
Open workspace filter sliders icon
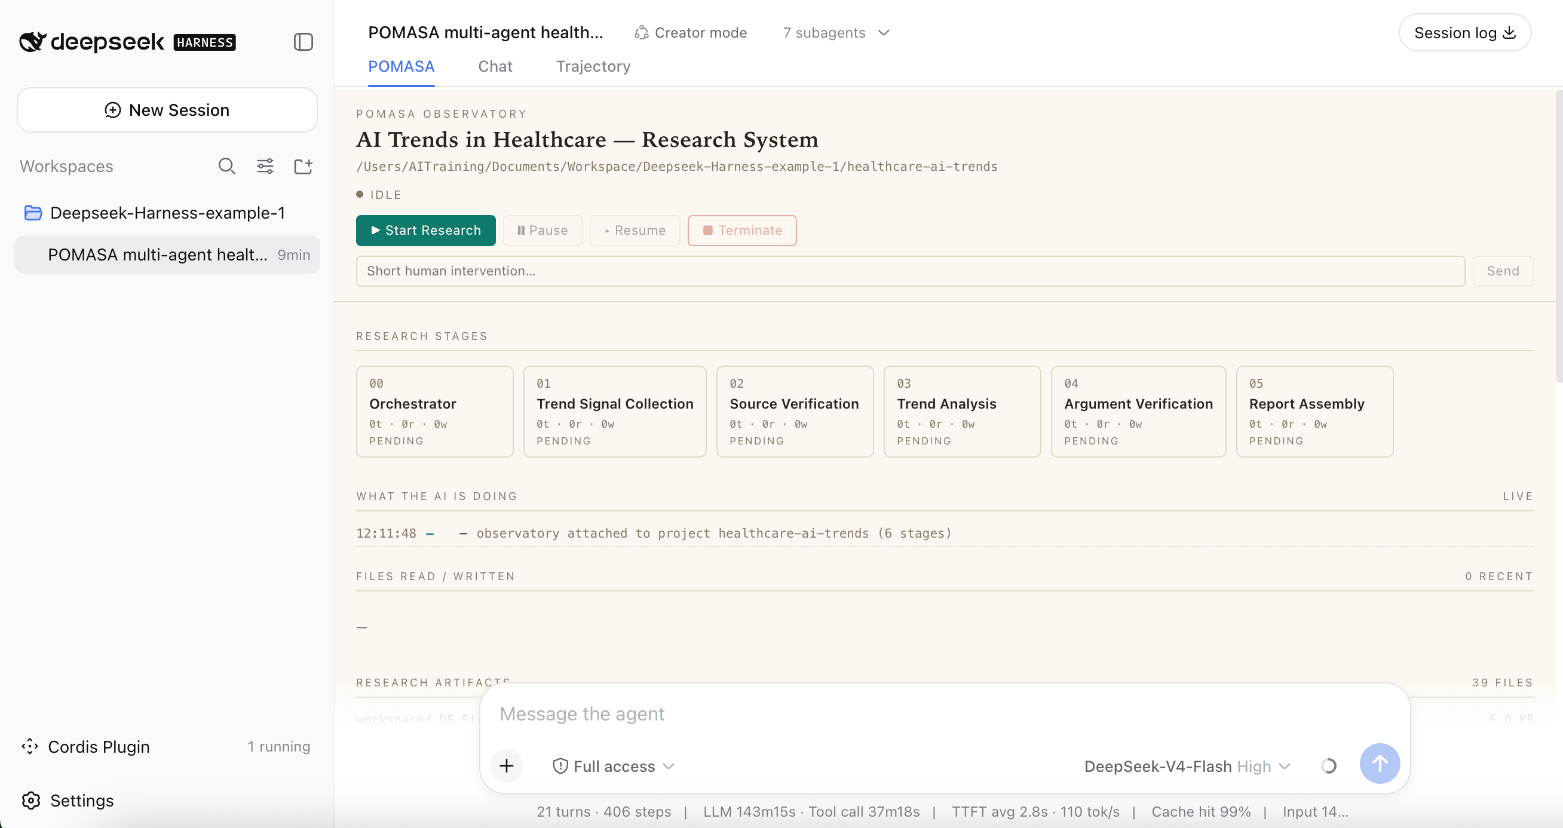click(x=265, y=166)
